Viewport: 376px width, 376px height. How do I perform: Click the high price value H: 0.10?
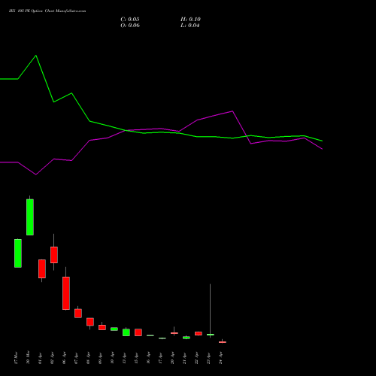(190, 20)
